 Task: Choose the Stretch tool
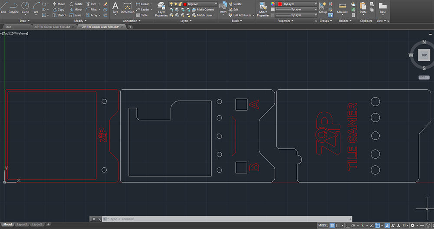(59, 15)
